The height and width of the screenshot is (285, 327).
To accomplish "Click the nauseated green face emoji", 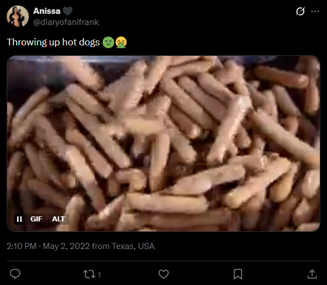I will 108,42.
